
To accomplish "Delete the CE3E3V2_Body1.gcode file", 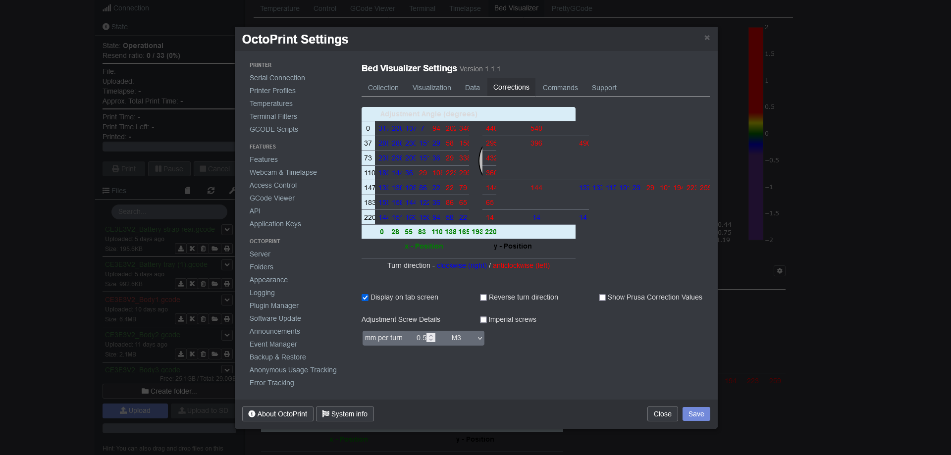I will pyautogui.click(x=203, y=319).
